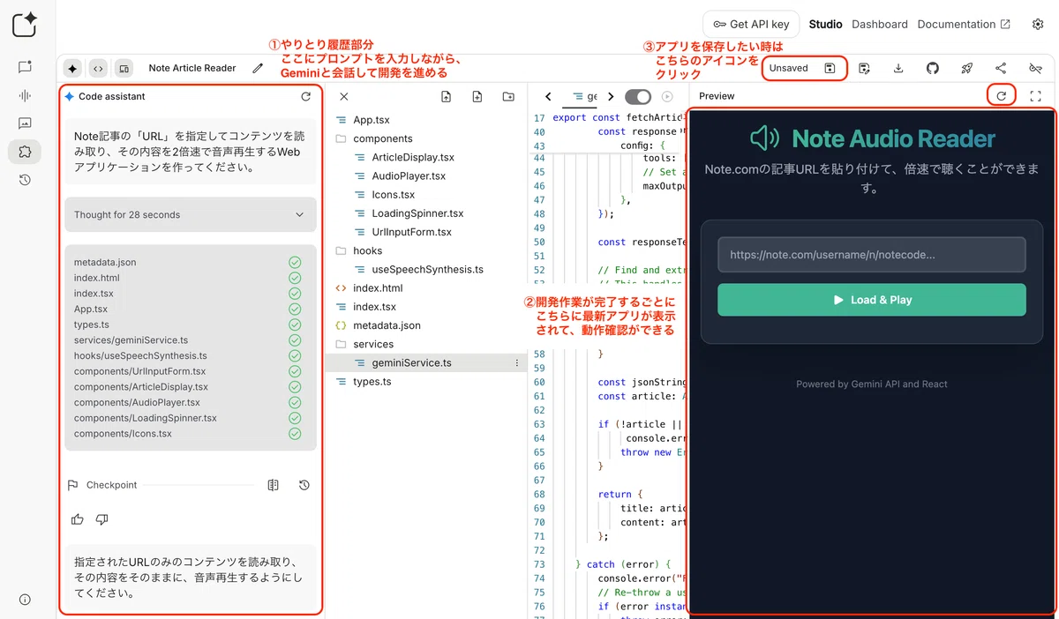Click the save-a-copy icon in toolbar

click(x=864, y=68)
